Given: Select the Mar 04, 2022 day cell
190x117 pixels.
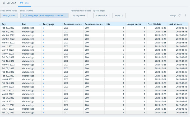Looking at the screenshot, I should (8, 65).
